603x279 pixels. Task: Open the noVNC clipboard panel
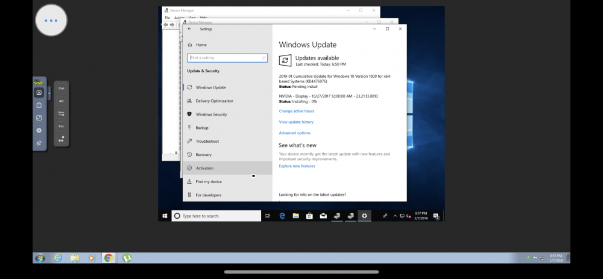(39, 105)
